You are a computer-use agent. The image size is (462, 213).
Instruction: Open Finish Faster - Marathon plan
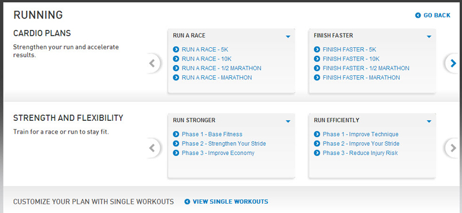coord(362,78)
